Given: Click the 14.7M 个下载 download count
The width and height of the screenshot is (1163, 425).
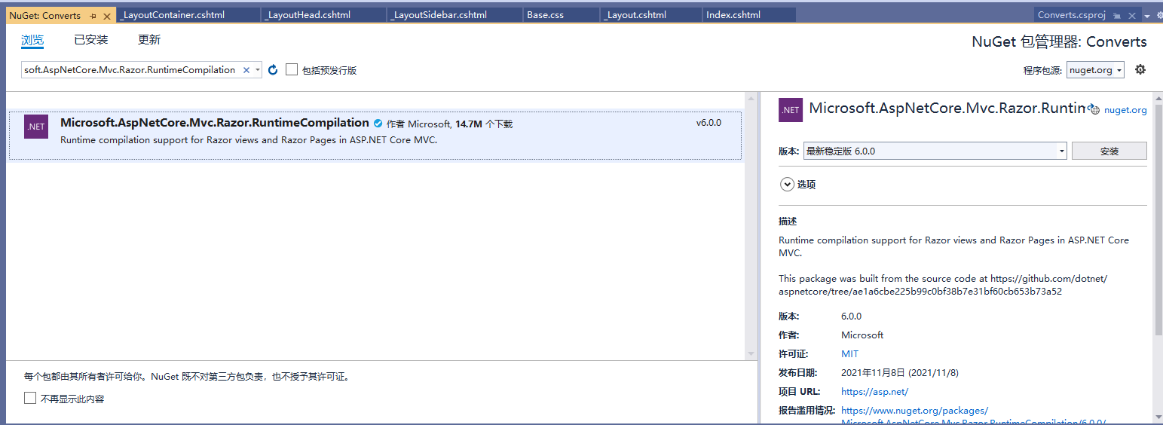Looking at the screenshot, I should 484,124.
